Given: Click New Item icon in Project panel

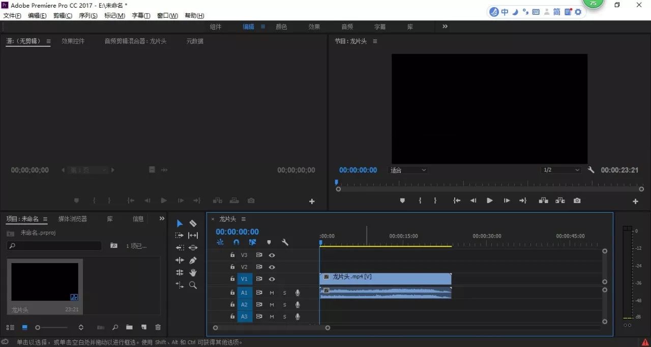Looking at the screenshot, I should tap(144, 327).
